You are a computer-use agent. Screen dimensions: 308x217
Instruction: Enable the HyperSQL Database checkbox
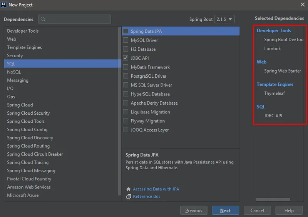tap(126, 94)
